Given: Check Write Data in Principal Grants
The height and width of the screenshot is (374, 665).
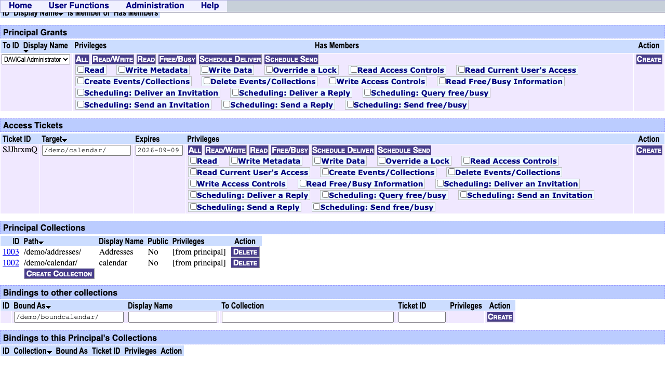Looking at the screenshot, I should click(x=205, y=69).
